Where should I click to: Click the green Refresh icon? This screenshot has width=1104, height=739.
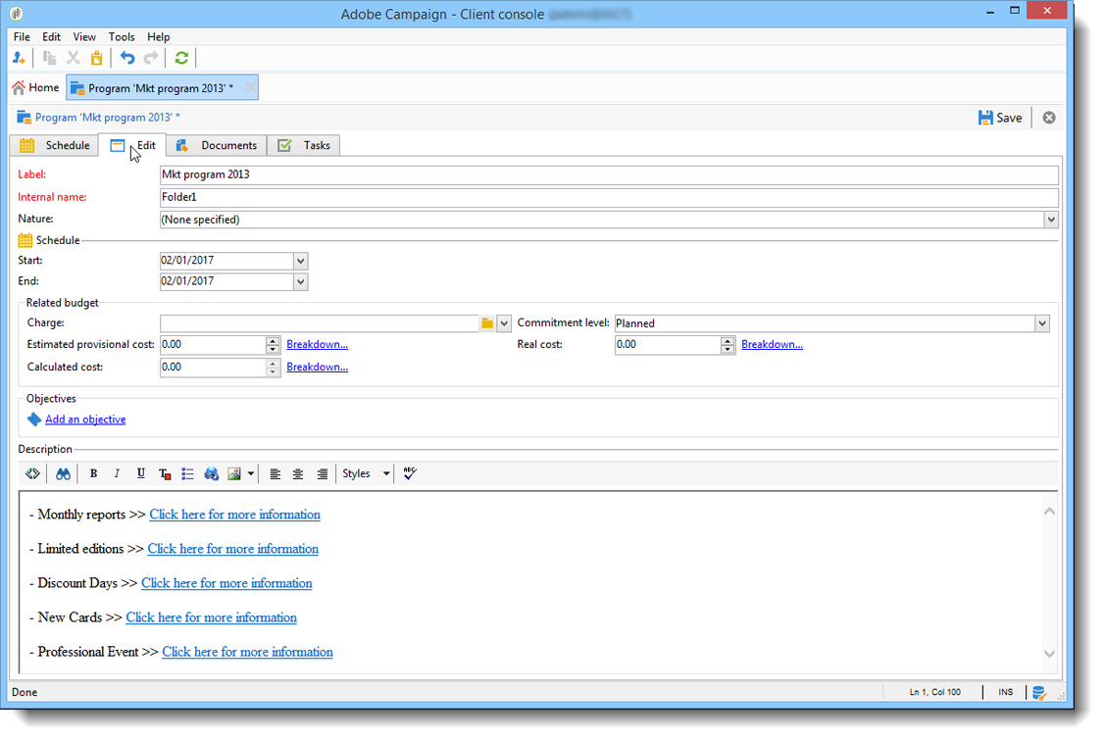181,59
